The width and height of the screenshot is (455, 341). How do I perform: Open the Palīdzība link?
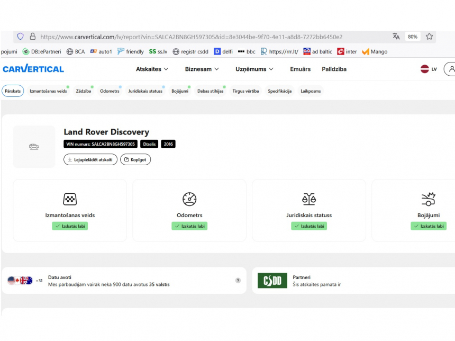tap(334, 69)
